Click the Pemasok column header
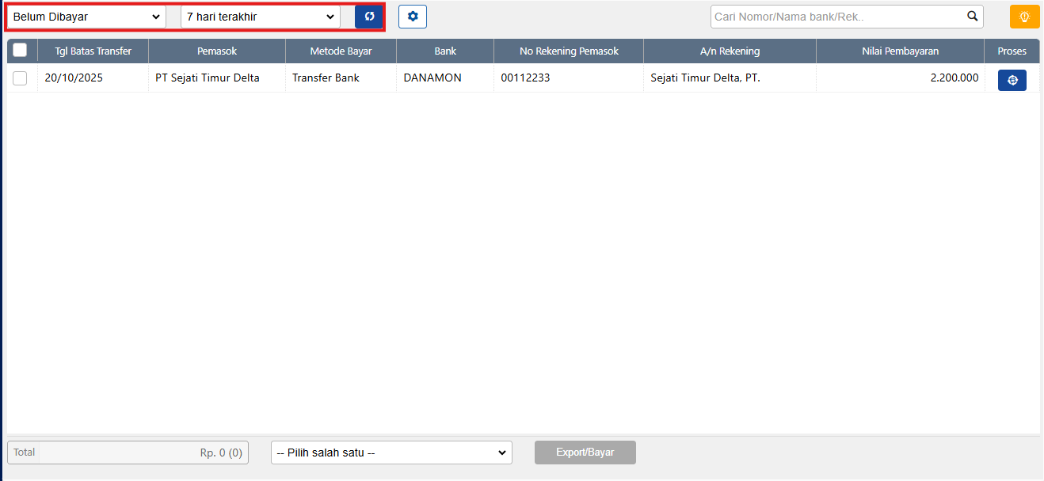The height and width of the screenshot is (481, 1044). point(216,51)
